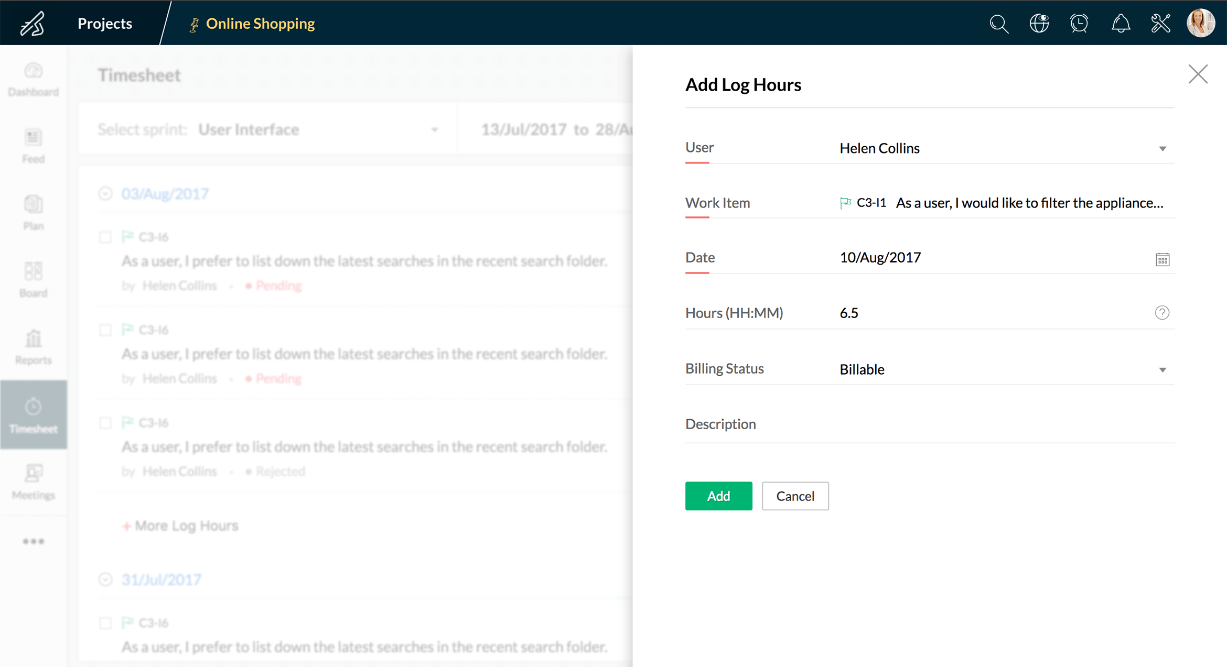Tick the first C3-I6 log checkbox
Viewport: 1227px width, 667px height.
click(x=105, y=237)
